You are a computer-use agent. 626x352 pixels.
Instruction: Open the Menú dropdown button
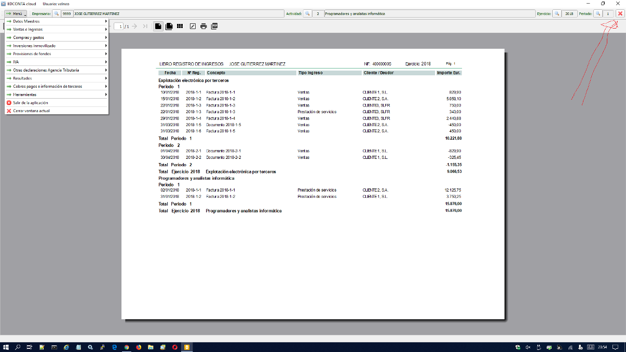click(x=16, y=13)
